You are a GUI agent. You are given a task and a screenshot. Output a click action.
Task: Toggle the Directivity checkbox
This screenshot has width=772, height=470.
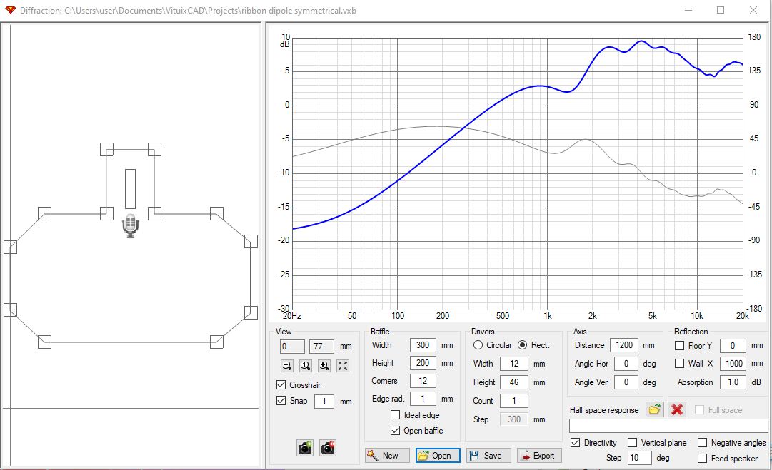(x=575, y=442)
